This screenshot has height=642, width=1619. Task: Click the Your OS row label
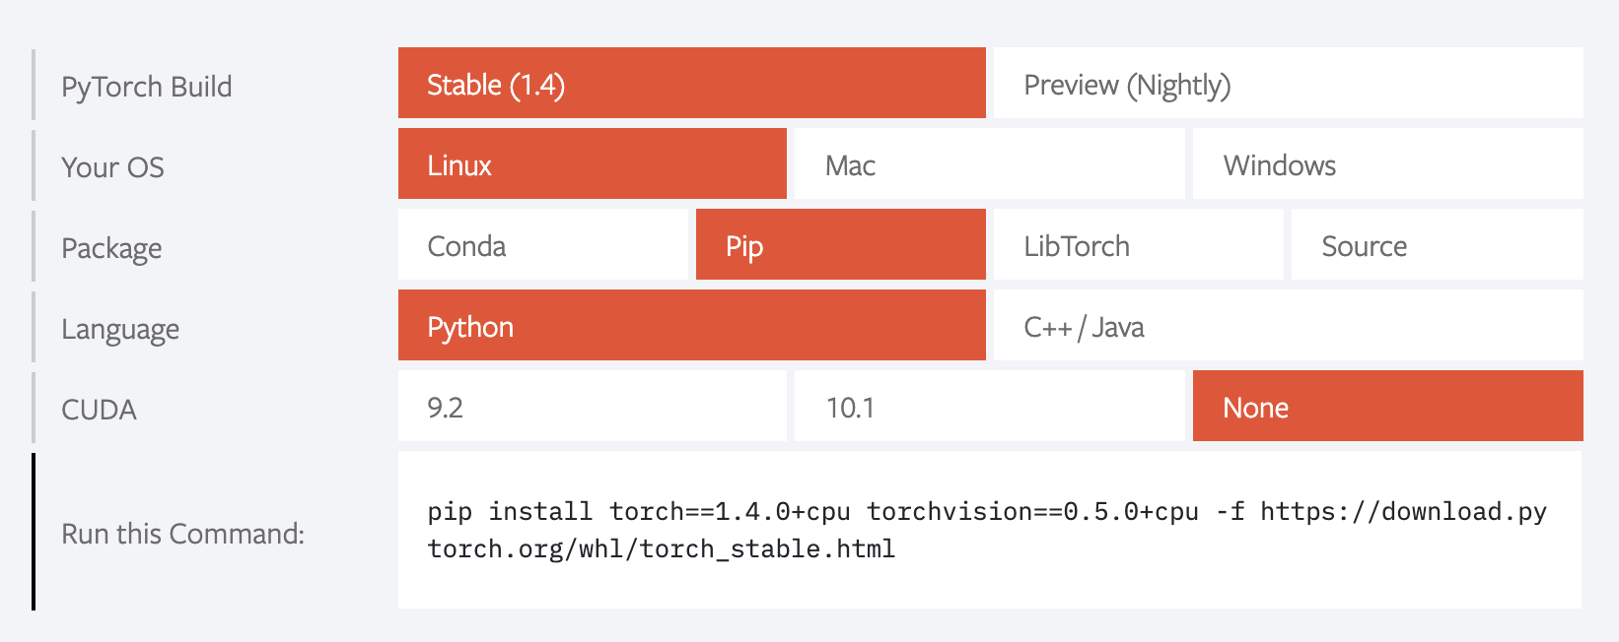pos(112,167)
